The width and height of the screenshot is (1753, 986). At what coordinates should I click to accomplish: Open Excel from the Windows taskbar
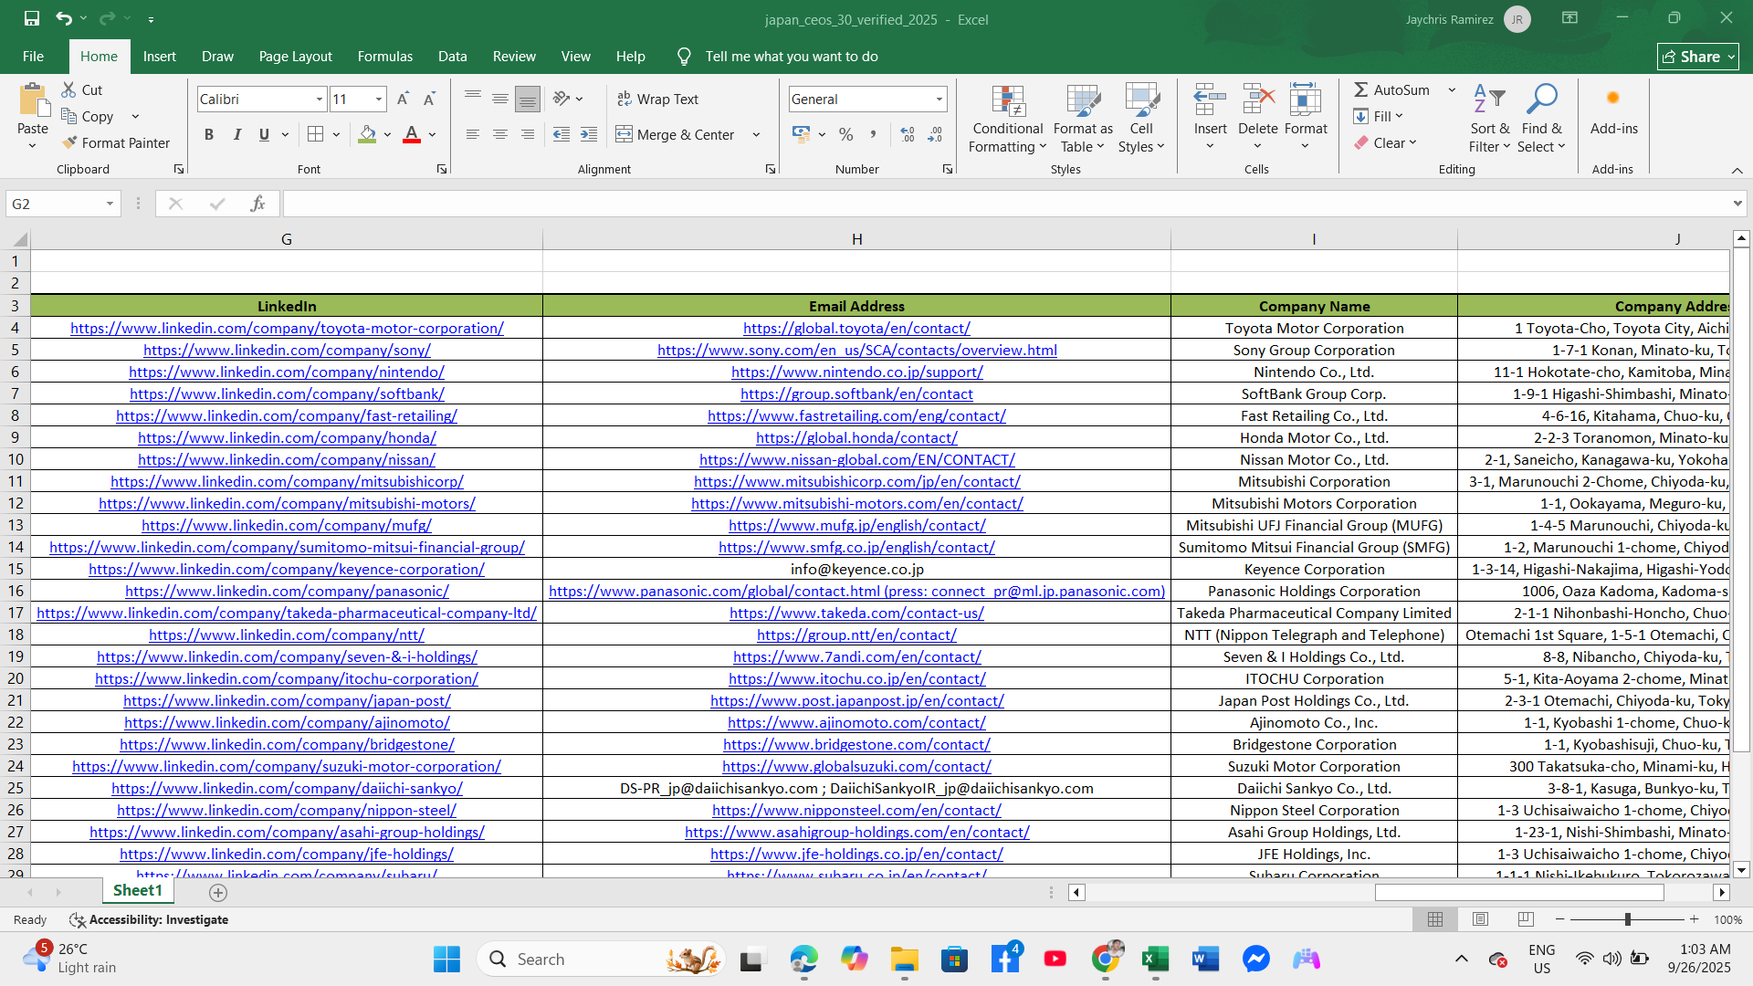coord(1155,959)
